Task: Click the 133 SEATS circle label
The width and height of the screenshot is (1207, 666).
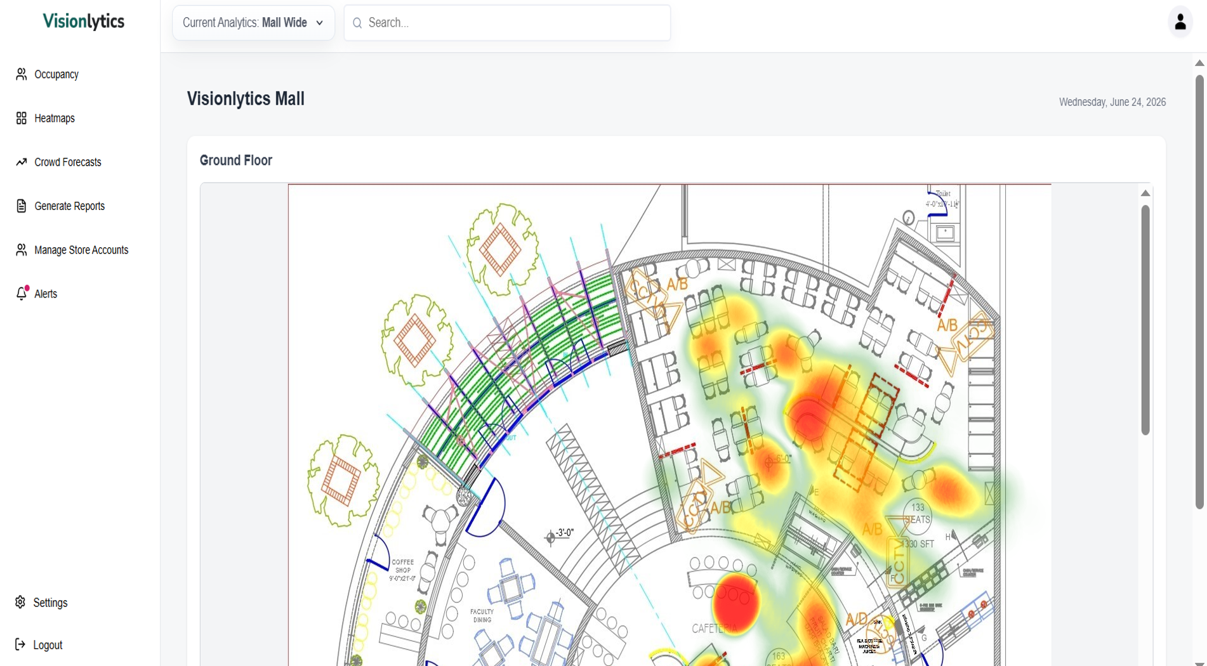Action: pos(917,514)
